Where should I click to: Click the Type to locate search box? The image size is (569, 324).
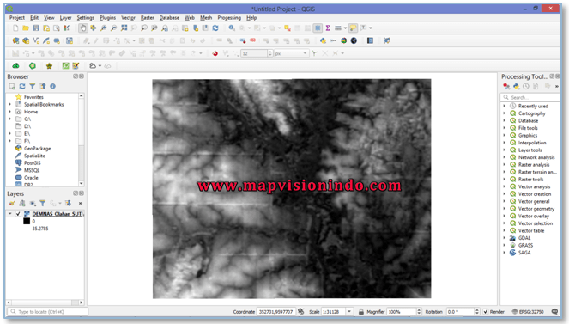tap(47, 312)
